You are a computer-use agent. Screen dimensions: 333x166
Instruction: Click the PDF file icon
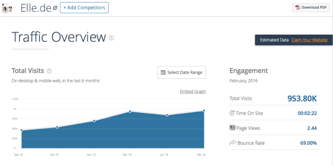[298, 7]
